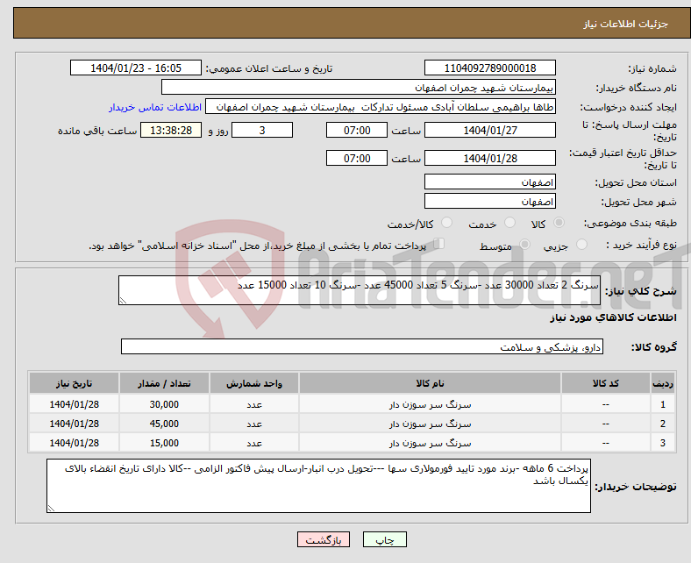The height and width of the screenshot is (563, 691).
Task: Click unit عدد in row 3
Action: [x=254, y=443]
